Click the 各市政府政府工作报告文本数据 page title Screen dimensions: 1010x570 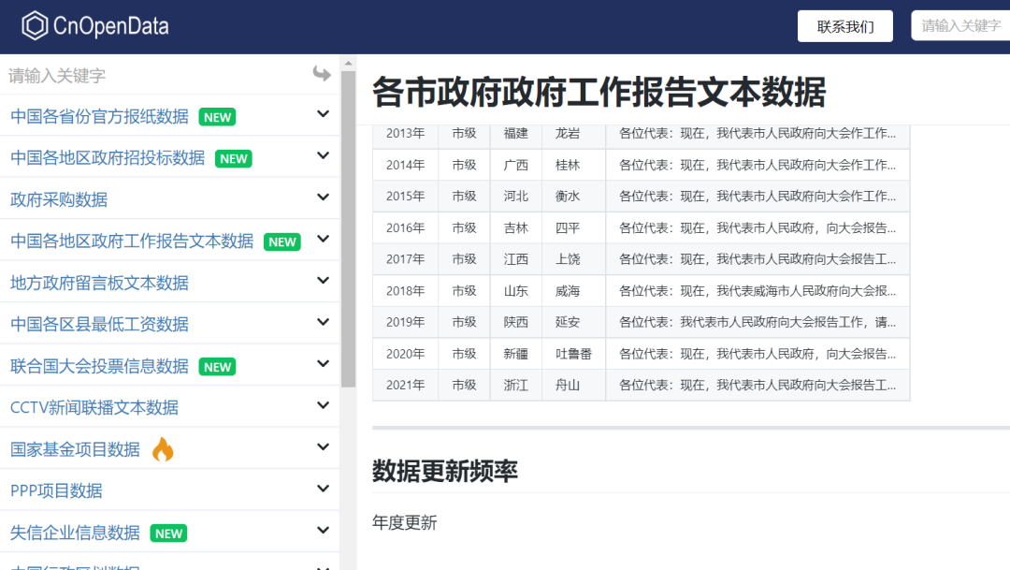[599, 92]
